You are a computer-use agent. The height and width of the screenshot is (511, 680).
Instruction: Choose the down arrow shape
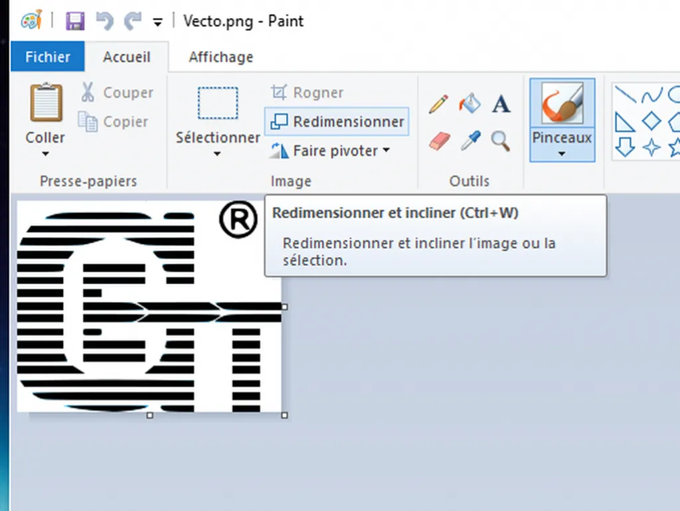pos(625,147)
